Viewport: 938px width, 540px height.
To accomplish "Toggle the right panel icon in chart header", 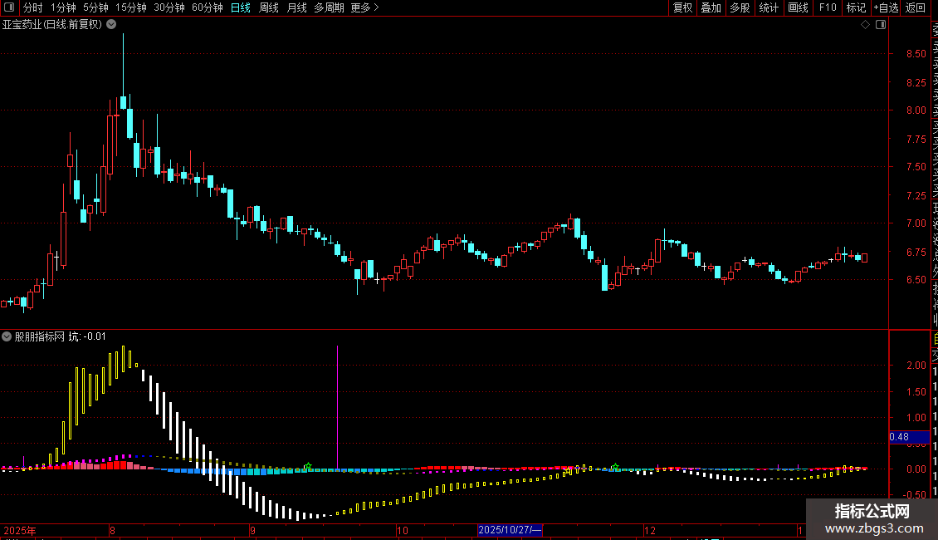I will coord(881,24).
